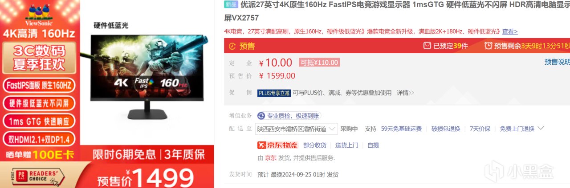Expand more service options chevron after 免费上门退换
This screenshot has height=188, width=570.
541,129
